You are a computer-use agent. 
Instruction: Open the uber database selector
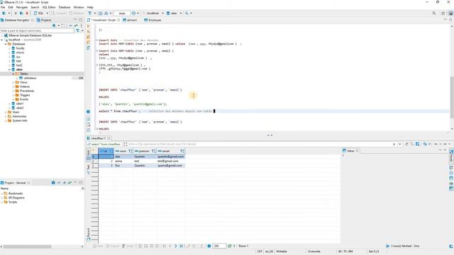click(174, 13)
